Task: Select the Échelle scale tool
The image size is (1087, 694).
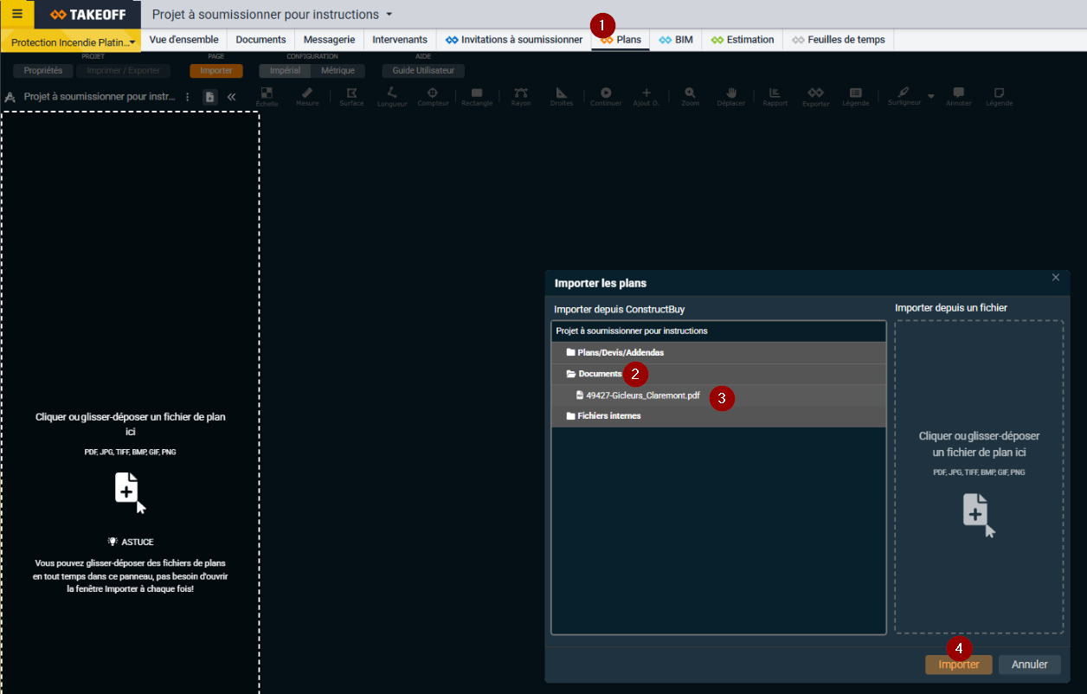Action: click(267, 96)
